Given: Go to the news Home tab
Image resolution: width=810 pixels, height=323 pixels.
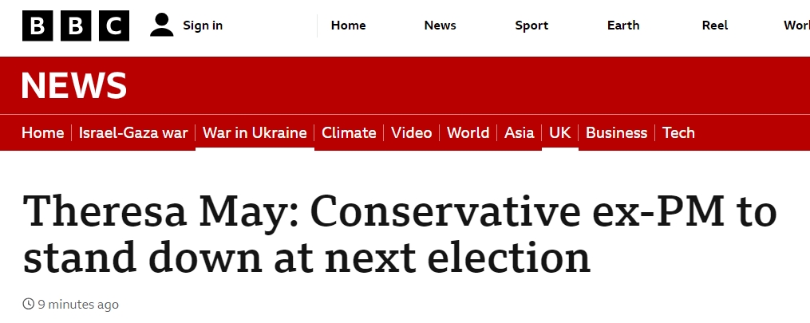Looking at the screenshot, I should 42,133.
